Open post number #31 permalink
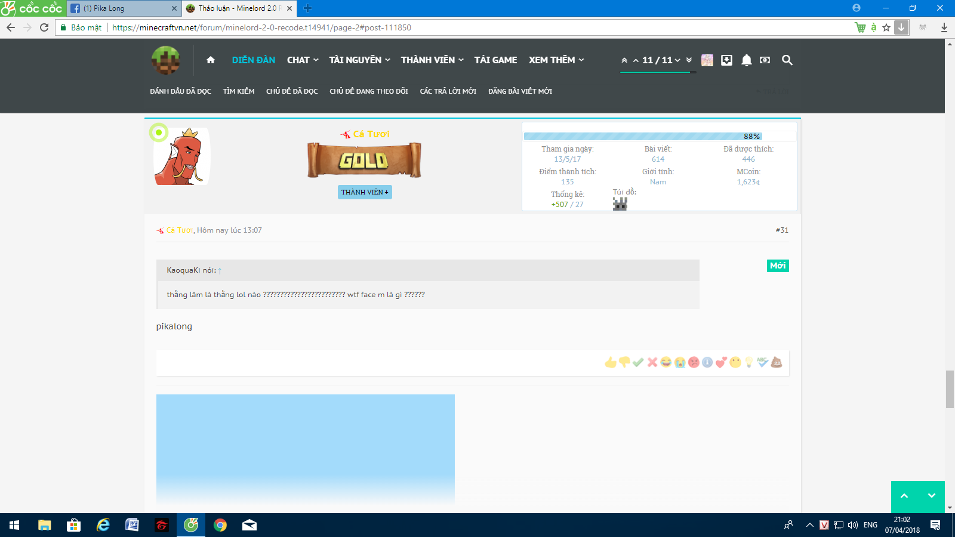Viewport: 955px width, 537px height. pyautogui.click(x=782, y=230)
